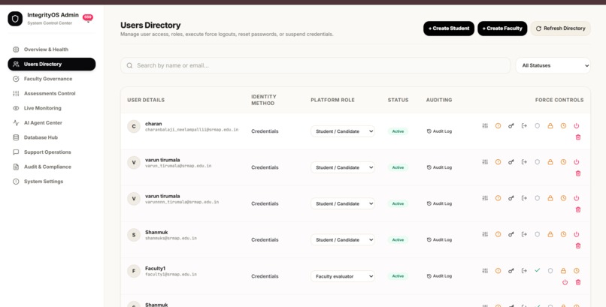Open Audit Log for shanmuks@srmap.edu.in
Screen dimensions: 606x307
(439, 240)
